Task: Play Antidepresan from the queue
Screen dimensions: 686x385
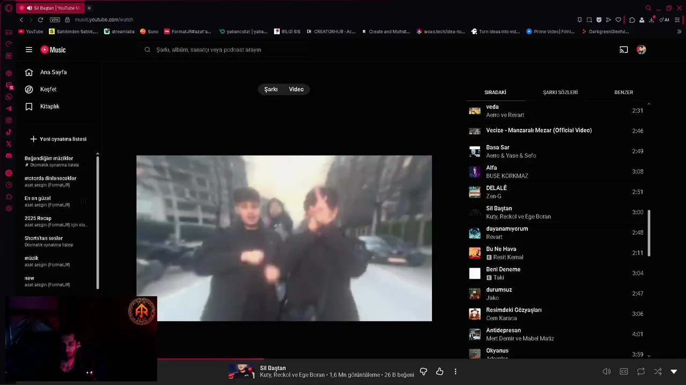Action: coord(556,334)
